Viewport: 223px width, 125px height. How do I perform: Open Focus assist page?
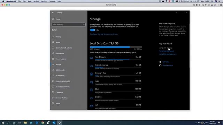pos(60,53)
